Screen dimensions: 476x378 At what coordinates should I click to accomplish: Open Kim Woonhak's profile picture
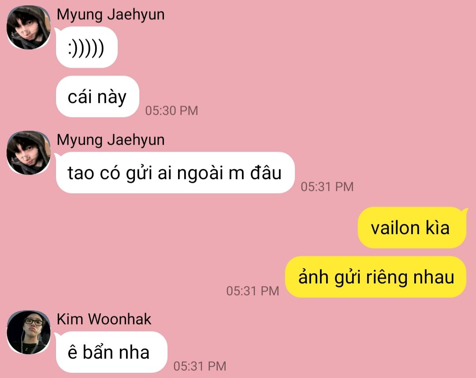pos(29,332)
